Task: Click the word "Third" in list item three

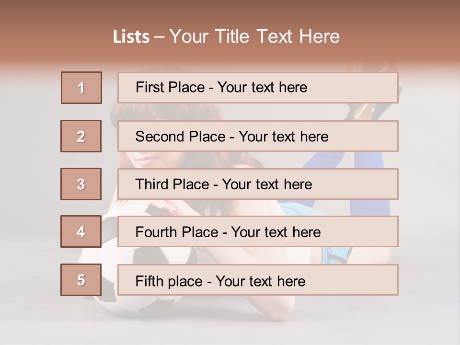Action: (x=152, y=184)
